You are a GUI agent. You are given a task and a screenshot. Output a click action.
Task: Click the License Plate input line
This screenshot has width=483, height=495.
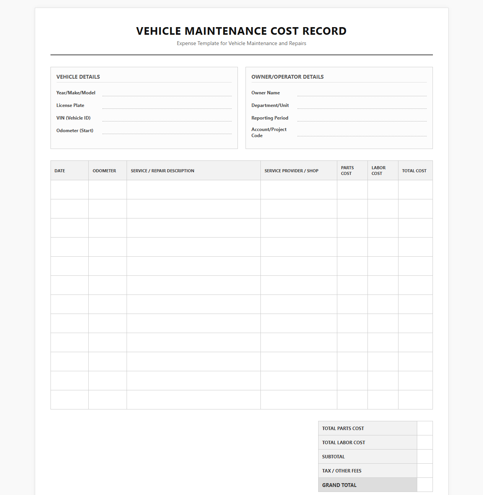pos(167,105)
